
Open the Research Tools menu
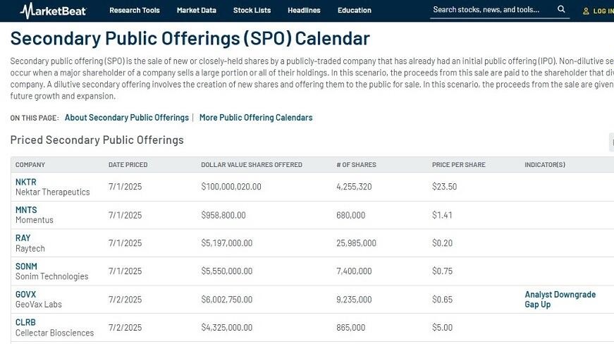134,11
